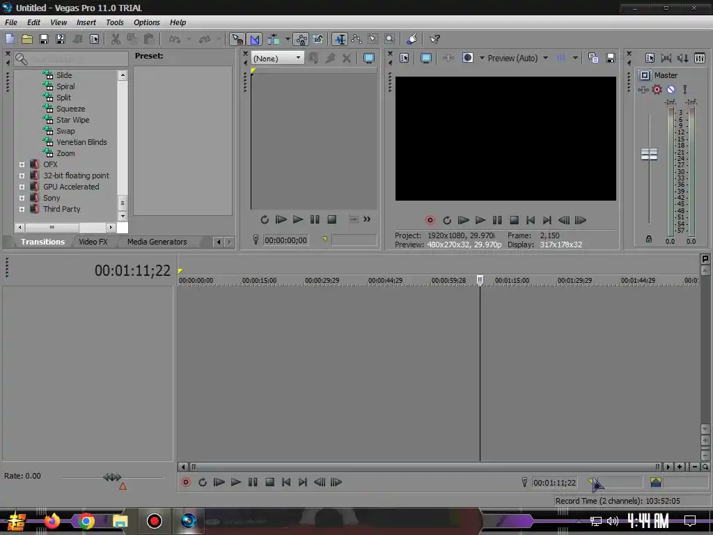Expand the Third Party folder

tap(22, 209)
